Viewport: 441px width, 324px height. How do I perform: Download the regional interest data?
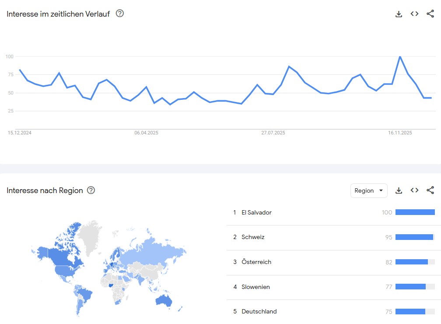(399, 190)
